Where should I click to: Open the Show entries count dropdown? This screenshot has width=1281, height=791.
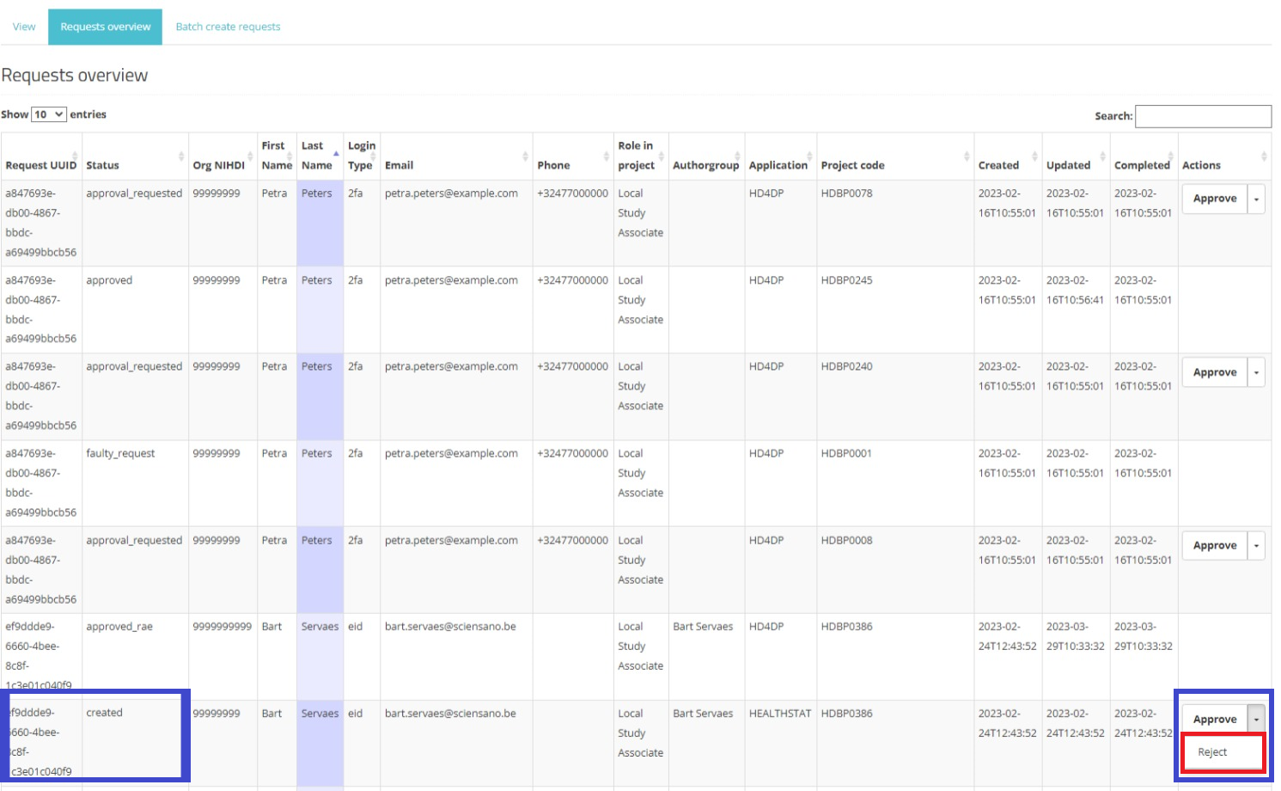[x=49, y=114]
